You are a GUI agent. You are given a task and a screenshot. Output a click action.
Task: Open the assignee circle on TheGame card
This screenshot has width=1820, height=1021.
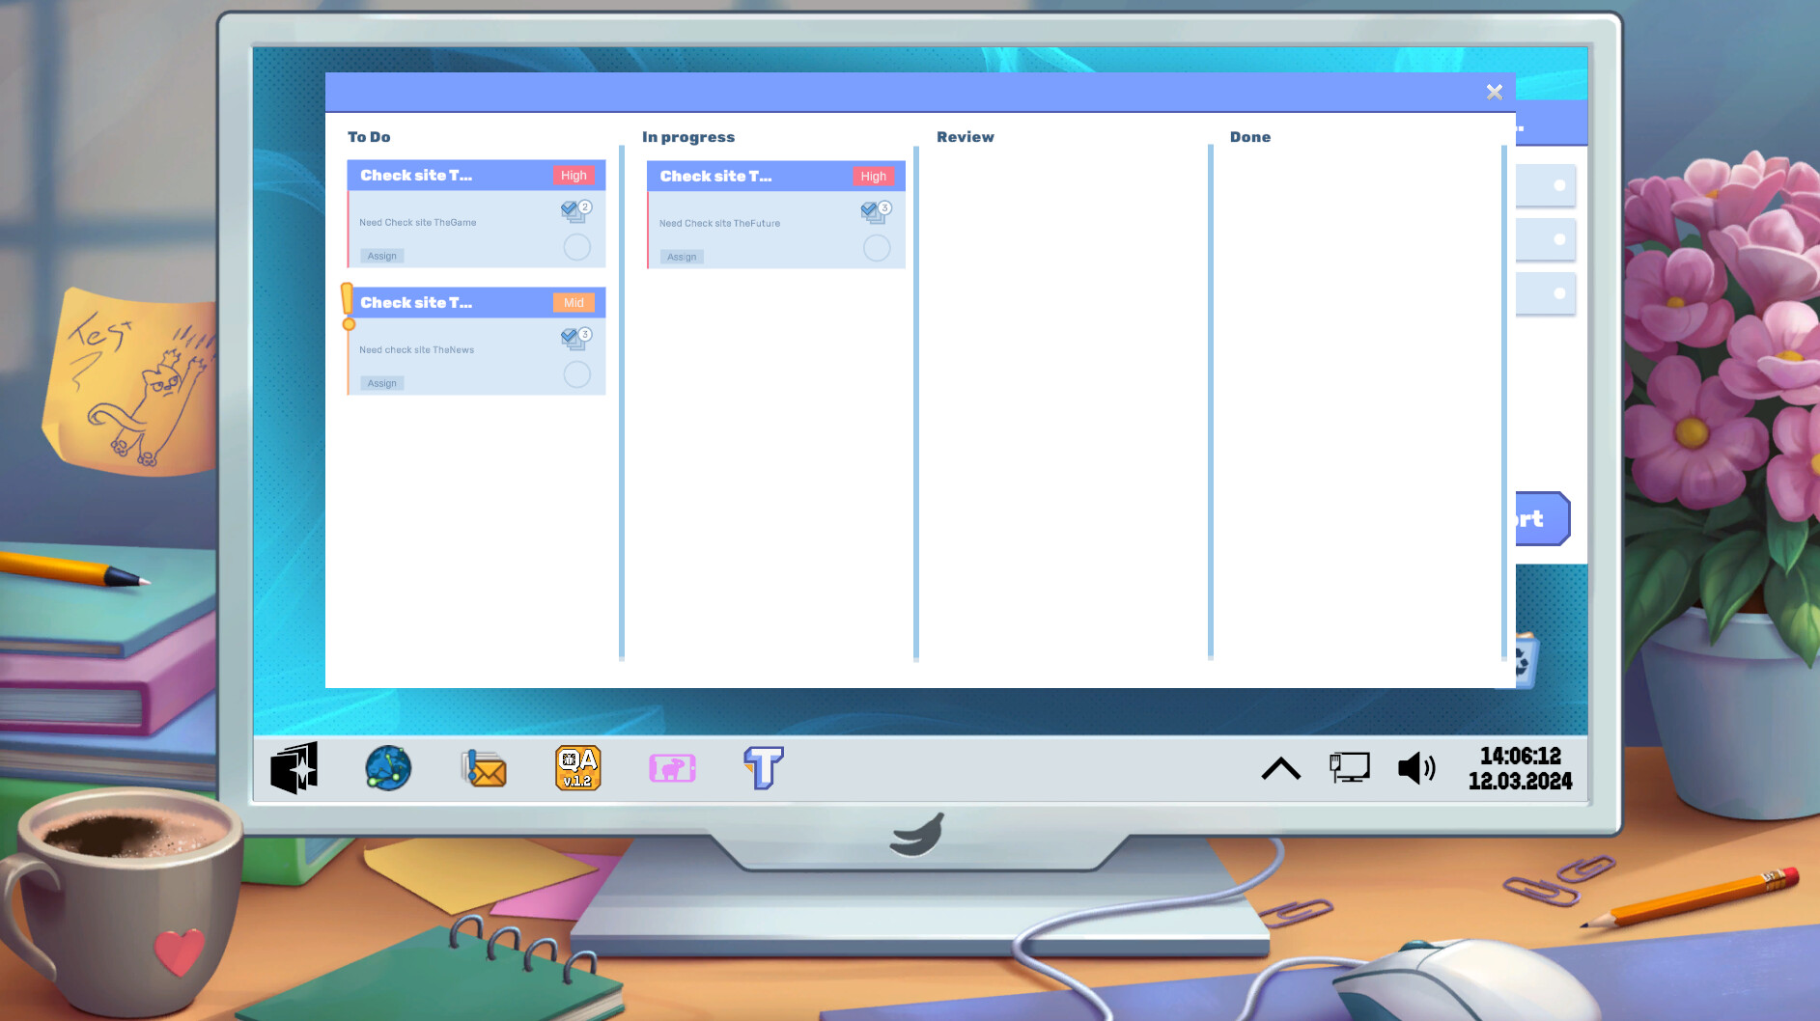(x=576, y=247)
